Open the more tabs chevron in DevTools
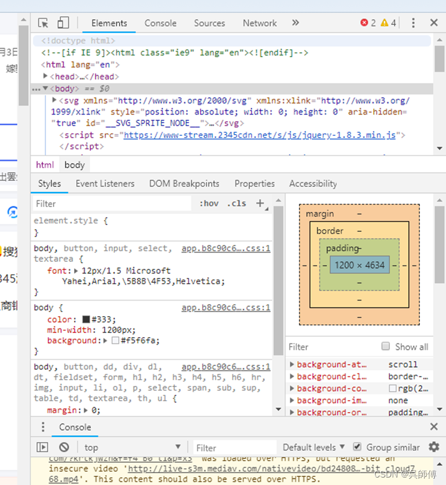This screenshot has height=485, width=446. pyautogui.click(x=295, y=22)
